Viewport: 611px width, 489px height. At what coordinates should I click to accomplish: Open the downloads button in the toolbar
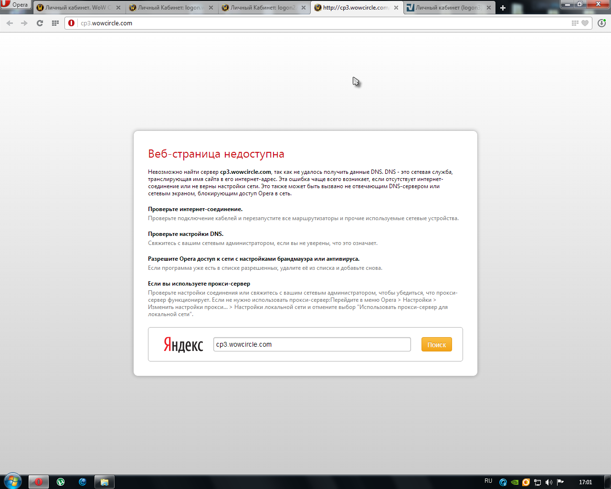601,23
